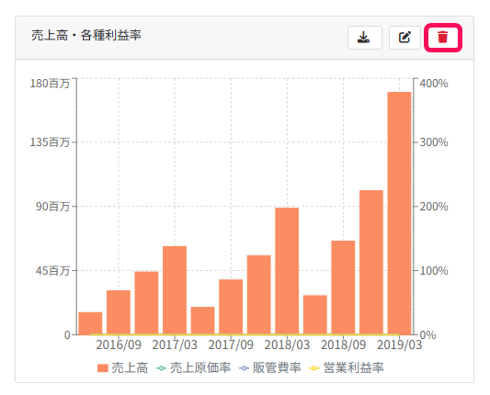Open the edit chart pencil icon
The height and width of the screenshot is (395, 490).
click(405, 38)
